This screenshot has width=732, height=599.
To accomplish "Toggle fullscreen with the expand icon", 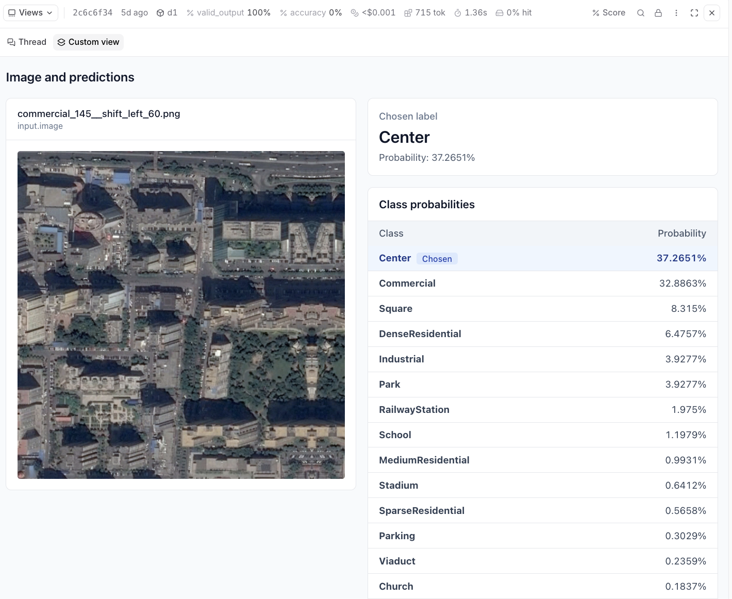I will click(x=694, y=13).
